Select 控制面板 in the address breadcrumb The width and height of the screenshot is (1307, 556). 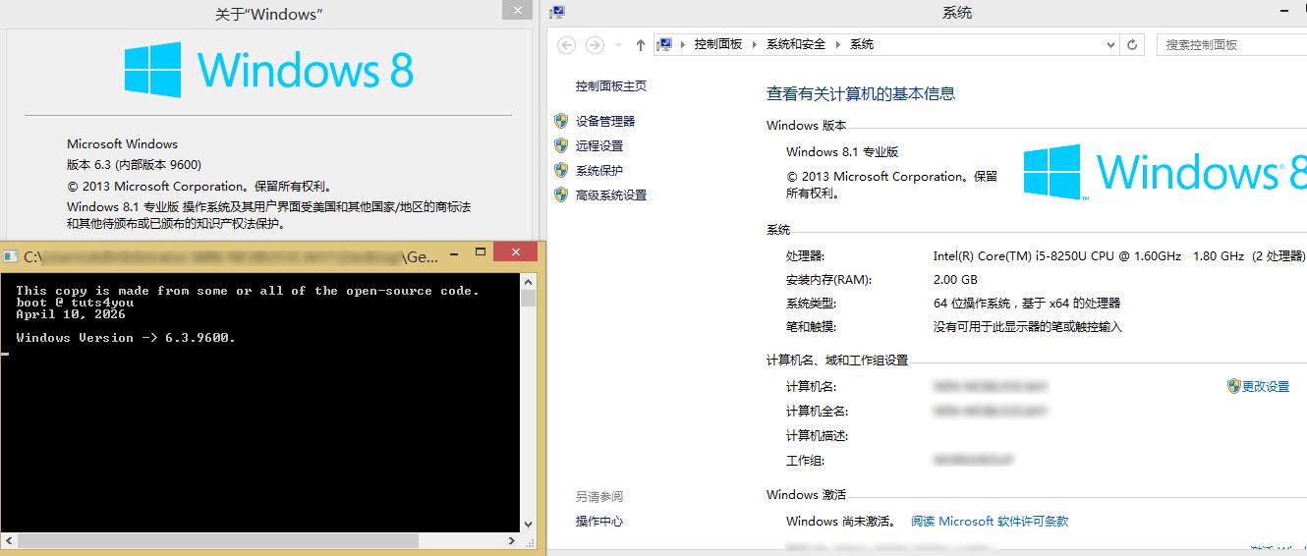point(718,45)
